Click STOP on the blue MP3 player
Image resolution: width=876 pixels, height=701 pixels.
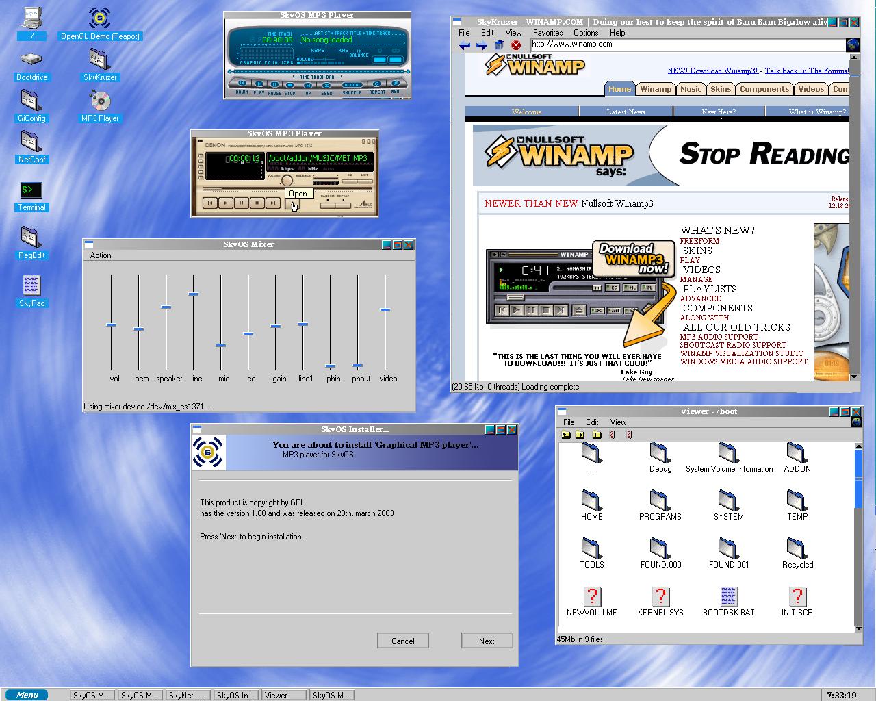pyautogui.click(x=289, y=85)
